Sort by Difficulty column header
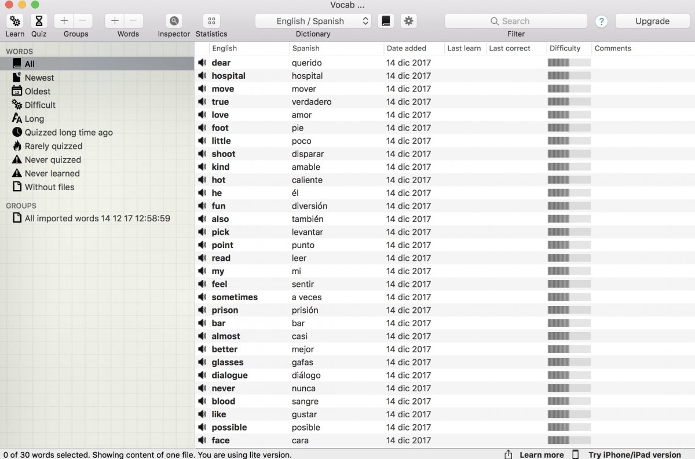695x459 pixels. [x=569, y=48]
